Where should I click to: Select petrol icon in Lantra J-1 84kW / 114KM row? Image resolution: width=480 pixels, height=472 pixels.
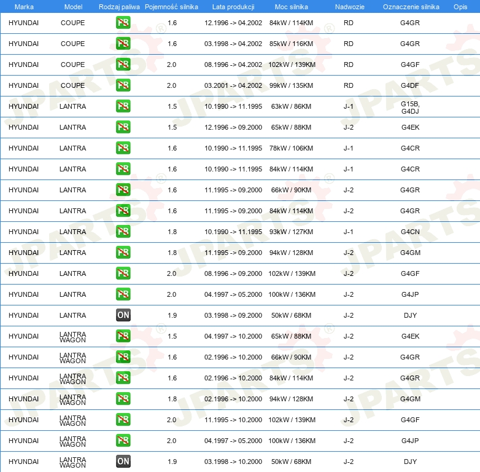(123, 169)
